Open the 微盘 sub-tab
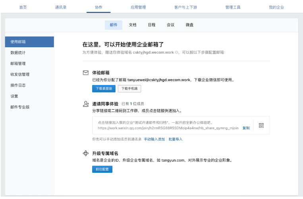The width and height of the screenshot is (303, 199). pyautogui.click(x=190, y=25)
